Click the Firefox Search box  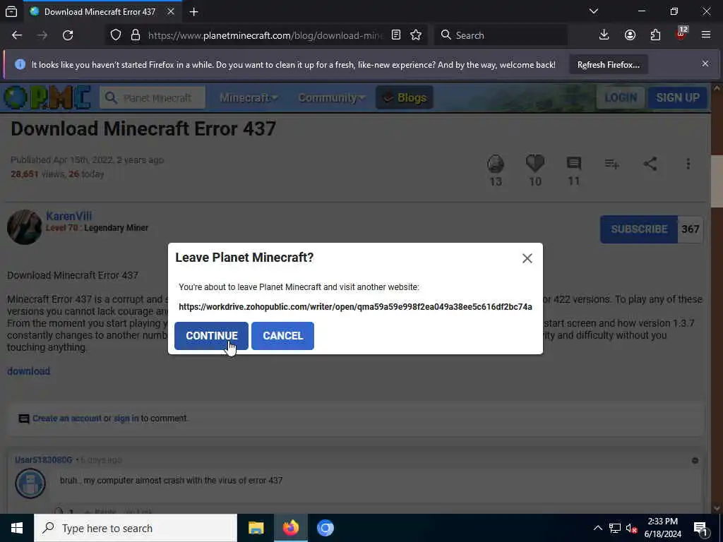click(501, 35)
